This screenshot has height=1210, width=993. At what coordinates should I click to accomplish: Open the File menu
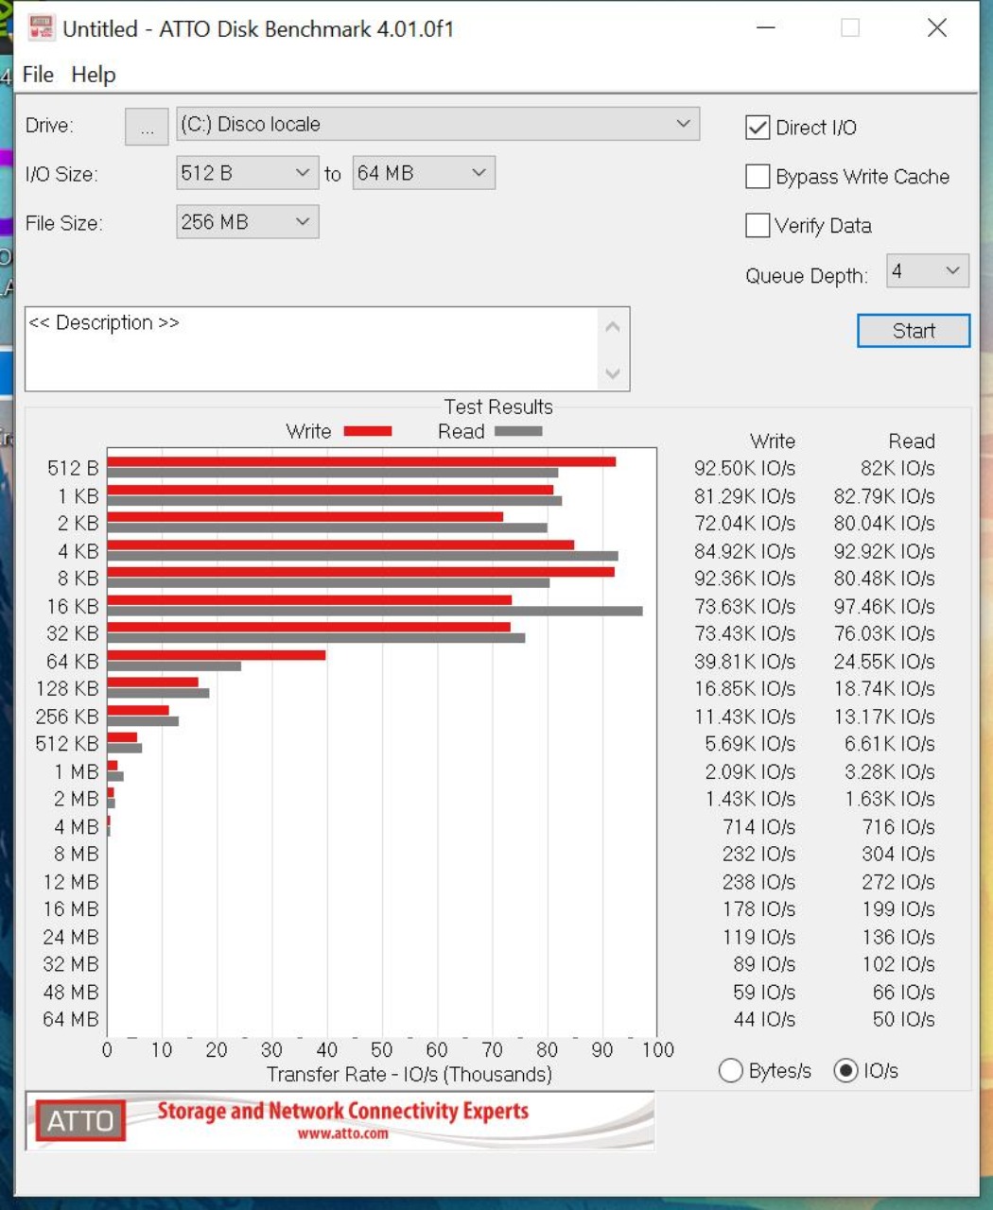click(38, 75)
